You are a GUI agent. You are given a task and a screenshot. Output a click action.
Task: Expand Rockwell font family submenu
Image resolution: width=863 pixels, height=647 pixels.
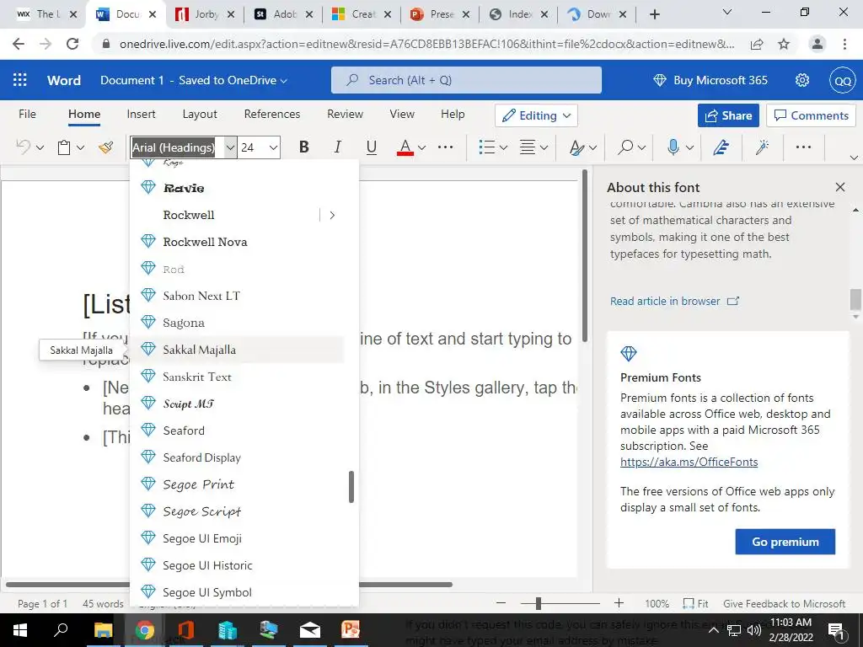click(332, 215)
